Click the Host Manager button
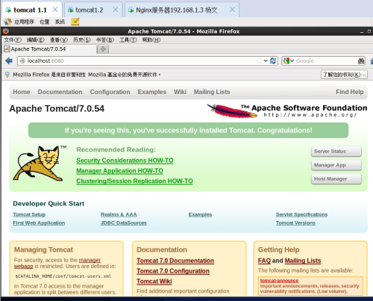The image size is (373, 301). click(336, 179)
